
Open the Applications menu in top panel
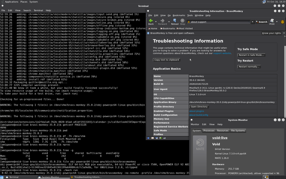(11, 2)
